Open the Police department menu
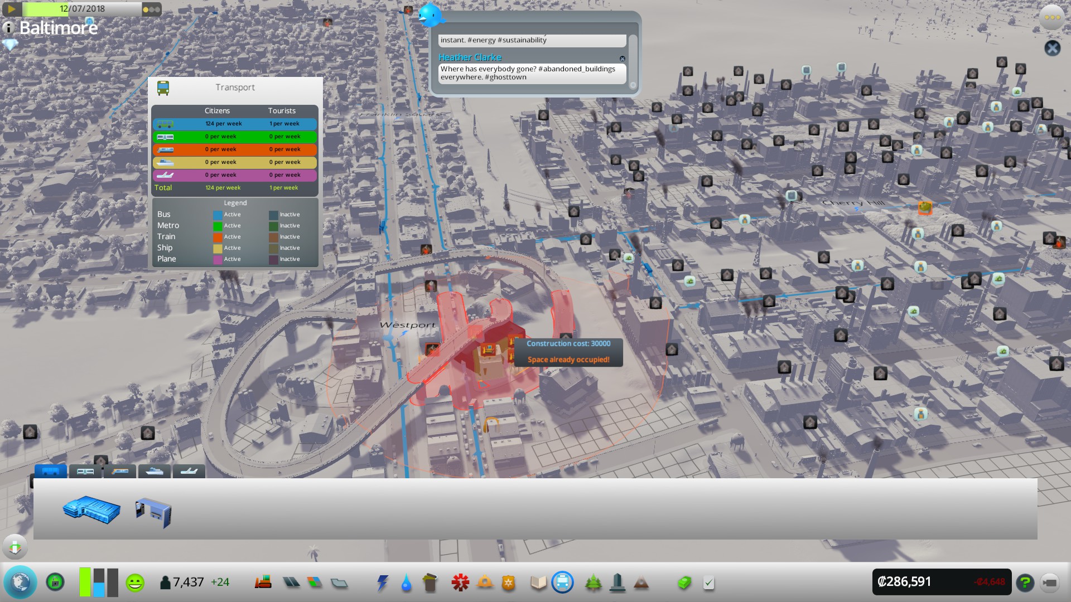 508,583
